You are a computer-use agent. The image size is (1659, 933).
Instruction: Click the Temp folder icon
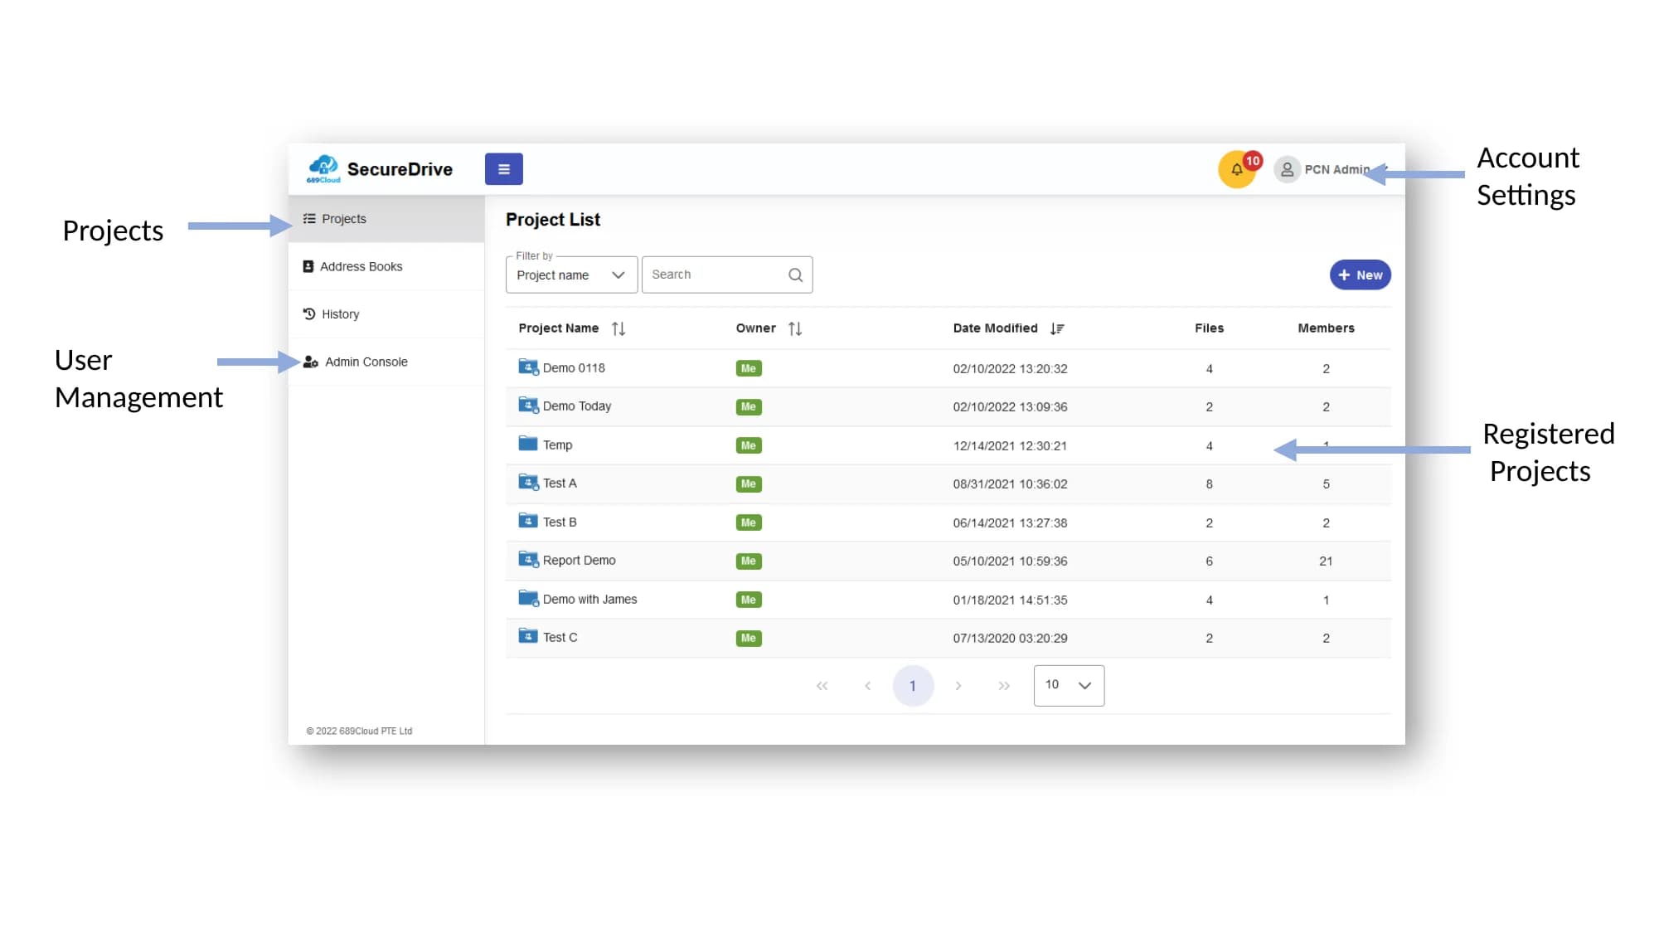click(x=528, y=444)
